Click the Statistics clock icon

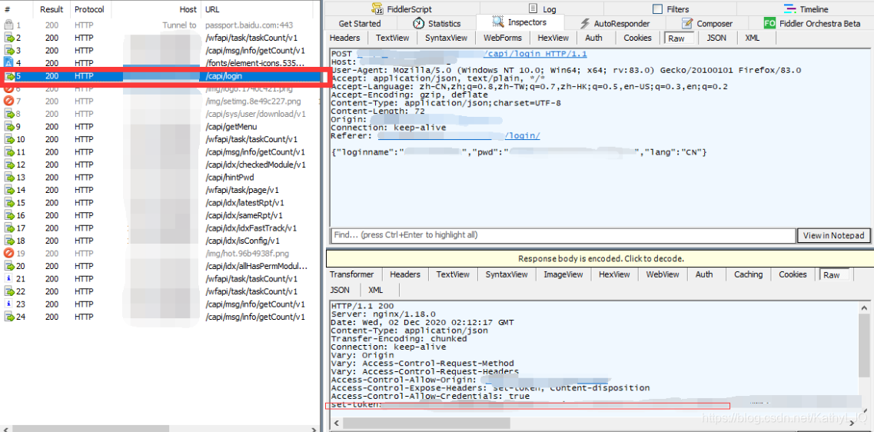(x=419, y=23)
